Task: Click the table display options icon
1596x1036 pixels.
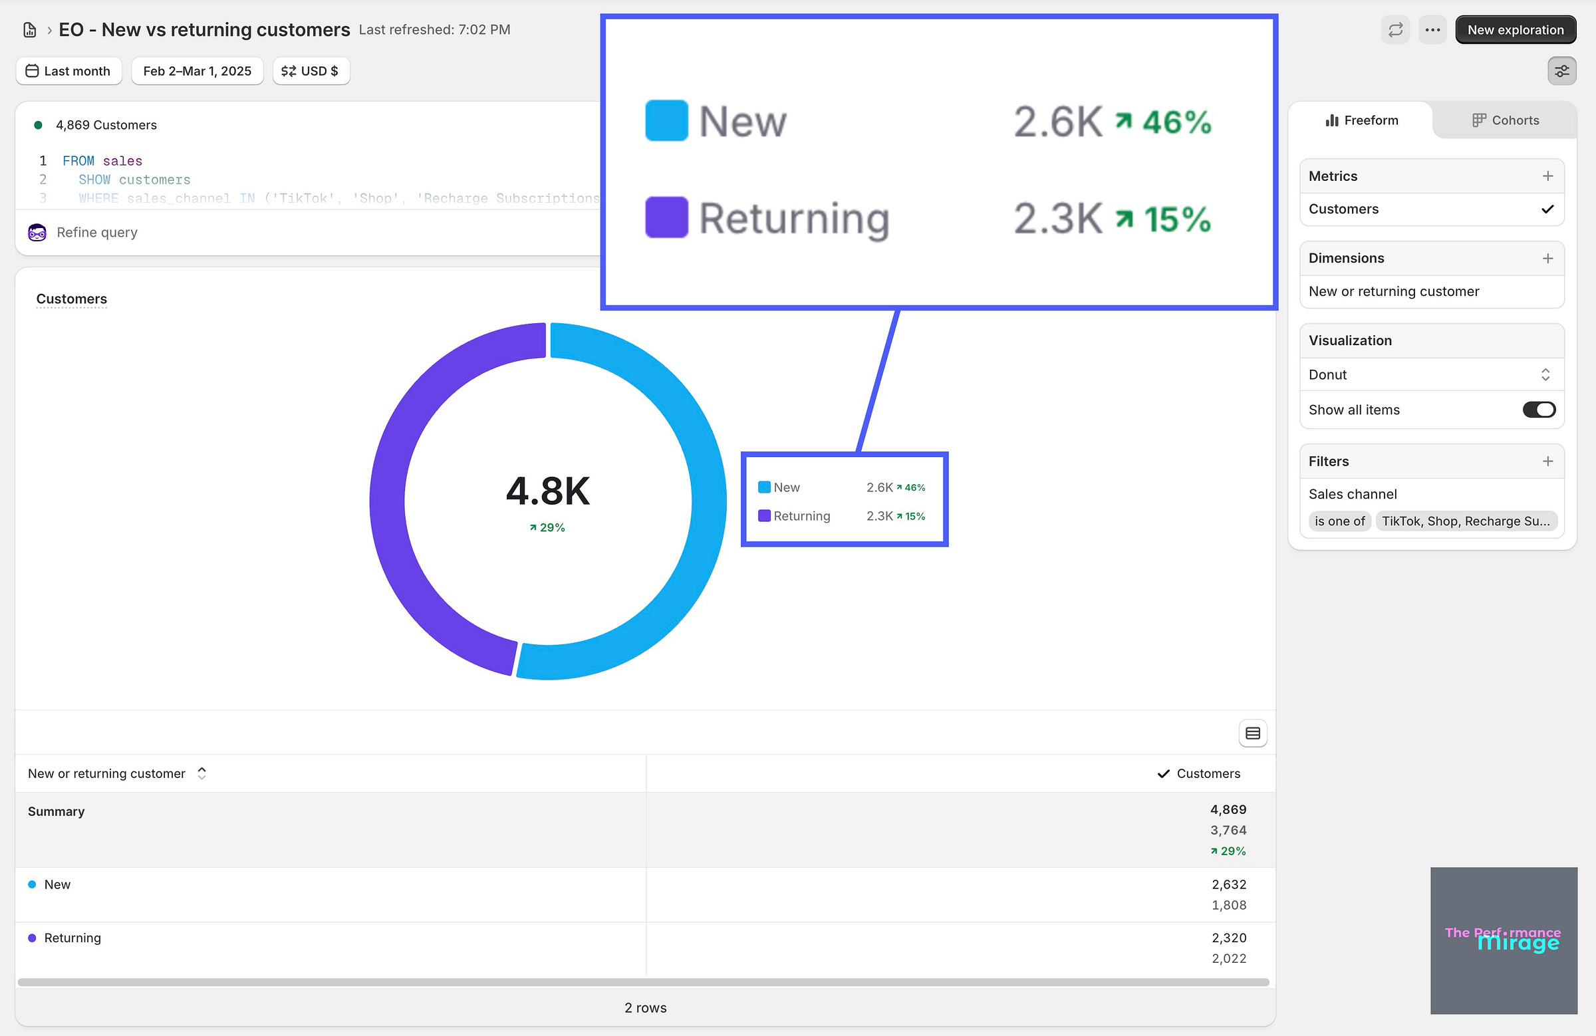Action: (1252, 733)
